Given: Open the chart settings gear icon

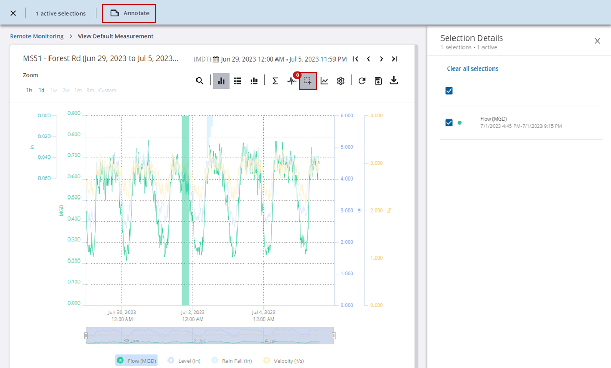Looking at the screenshot, I should pos(341,81).
